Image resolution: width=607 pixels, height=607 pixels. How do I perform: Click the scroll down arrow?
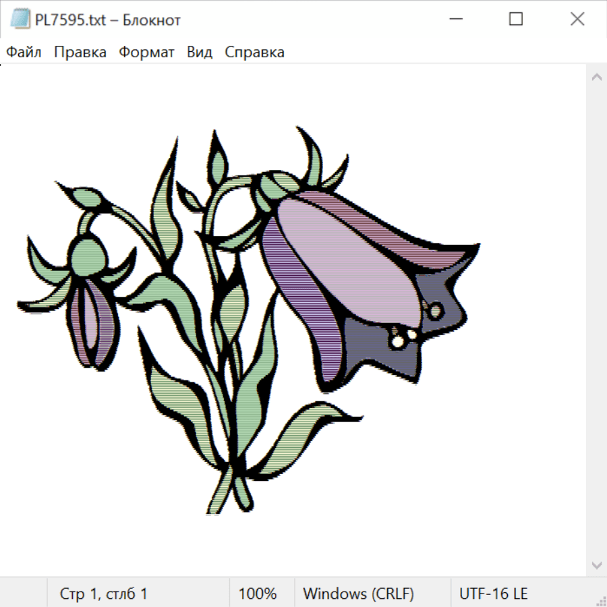pyautogui.click(x=596, y=564)
